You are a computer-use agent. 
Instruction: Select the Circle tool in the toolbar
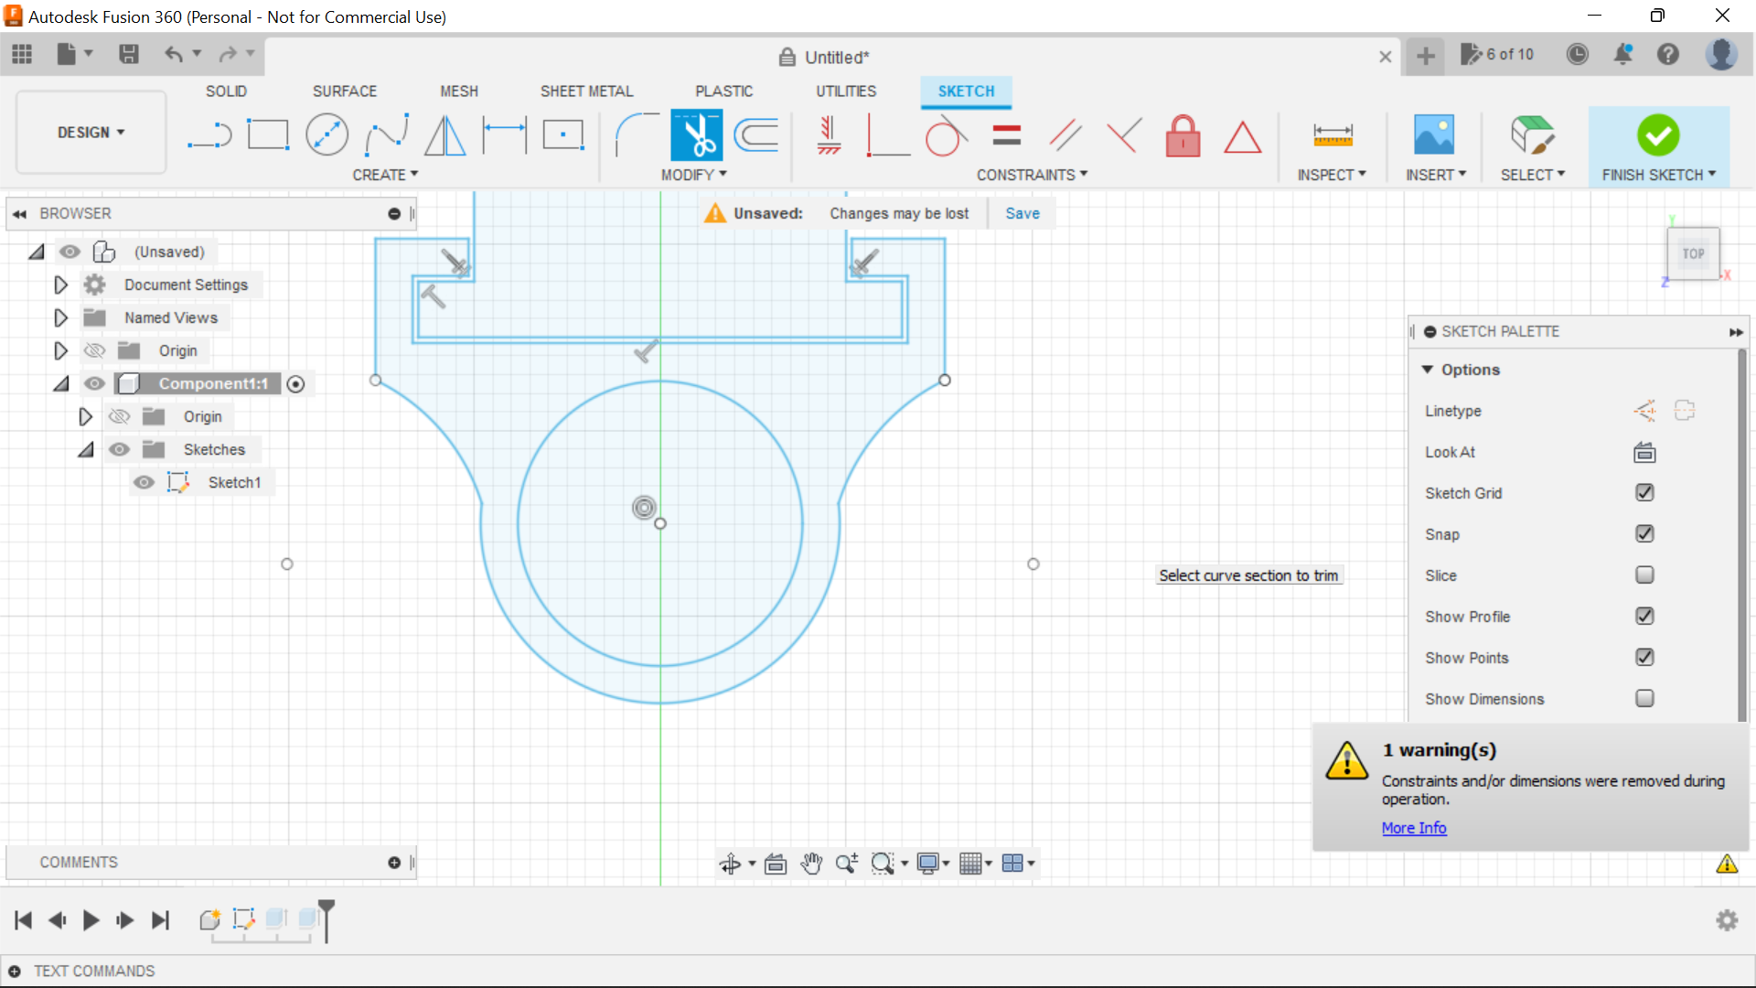(x=327, y=134)
